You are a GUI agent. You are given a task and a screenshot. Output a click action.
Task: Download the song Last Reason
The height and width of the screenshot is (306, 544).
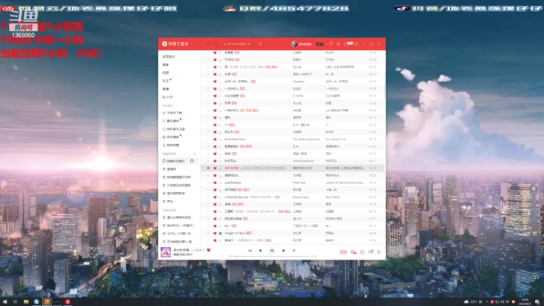(x=220, y=183)
